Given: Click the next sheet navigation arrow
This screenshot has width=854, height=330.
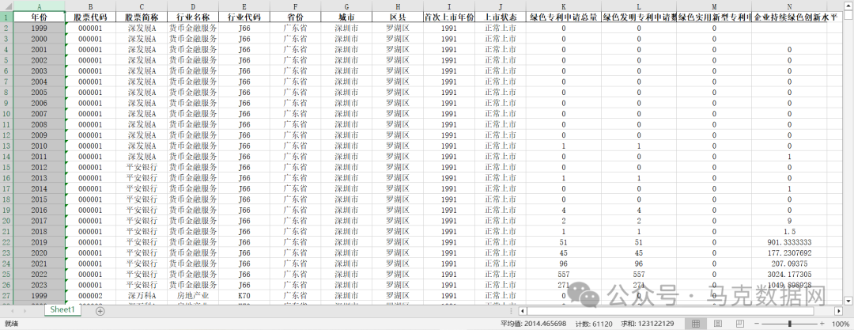Looking at the screenshot, I should pos(25,311).
